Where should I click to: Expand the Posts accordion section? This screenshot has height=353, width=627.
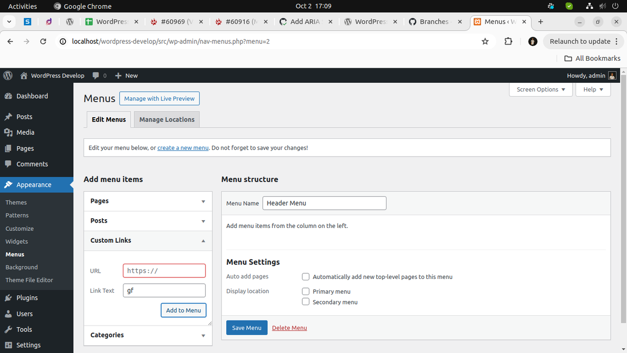pyautogui.click(x=148, y=221)
